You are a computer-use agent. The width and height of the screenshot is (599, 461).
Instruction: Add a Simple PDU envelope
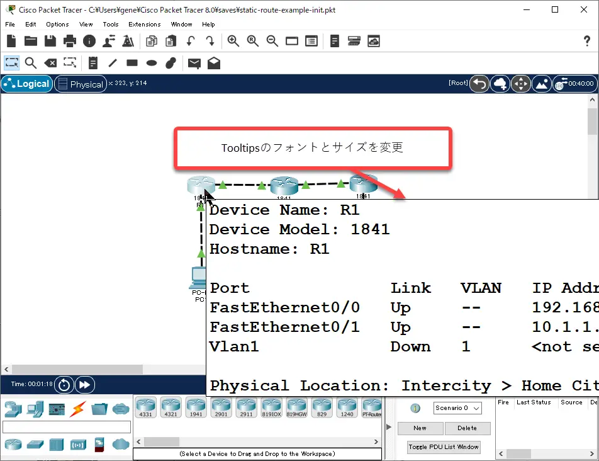point(194,64)
